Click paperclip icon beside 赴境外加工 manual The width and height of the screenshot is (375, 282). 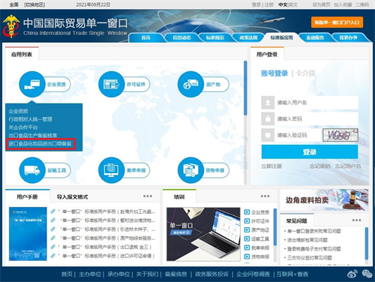52,211
